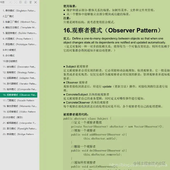Open 22. 享元模式 (Flyweight Pattern)
Image resolution: width=170 pixels, height=170 pixels.
click(19, 129)
